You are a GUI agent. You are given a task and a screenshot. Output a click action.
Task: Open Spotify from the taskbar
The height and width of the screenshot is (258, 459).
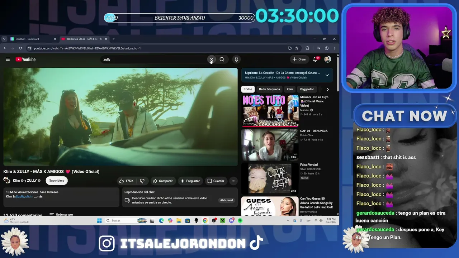240,220
